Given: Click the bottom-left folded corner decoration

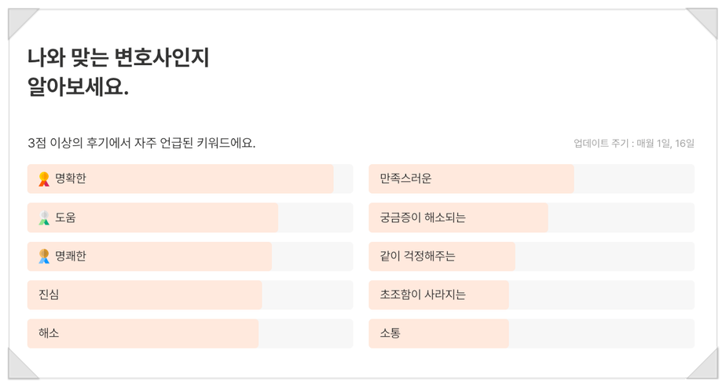Looking at the screenshot, I should tap(20, 366).
